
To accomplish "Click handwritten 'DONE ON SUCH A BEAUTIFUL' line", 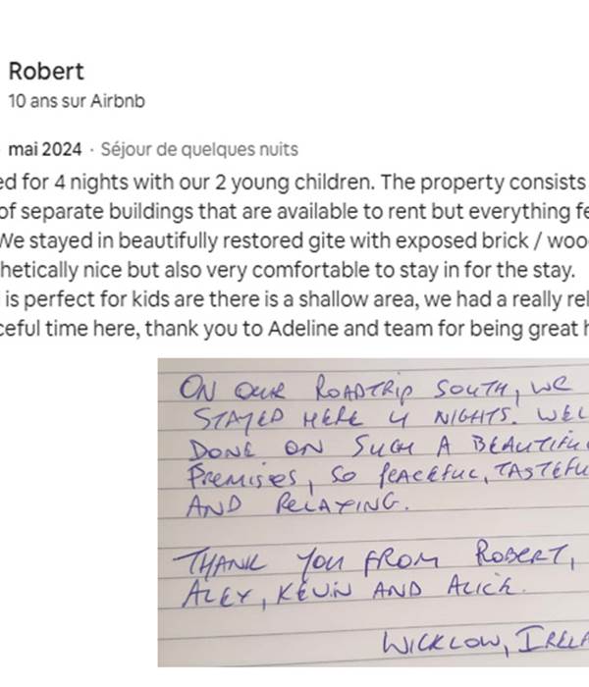I will (x=389, y=449).
